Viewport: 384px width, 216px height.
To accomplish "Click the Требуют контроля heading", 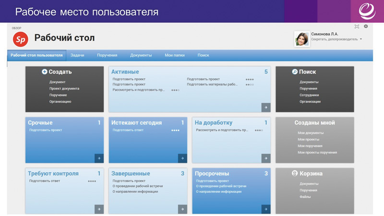I will click(x=53, y=174).
